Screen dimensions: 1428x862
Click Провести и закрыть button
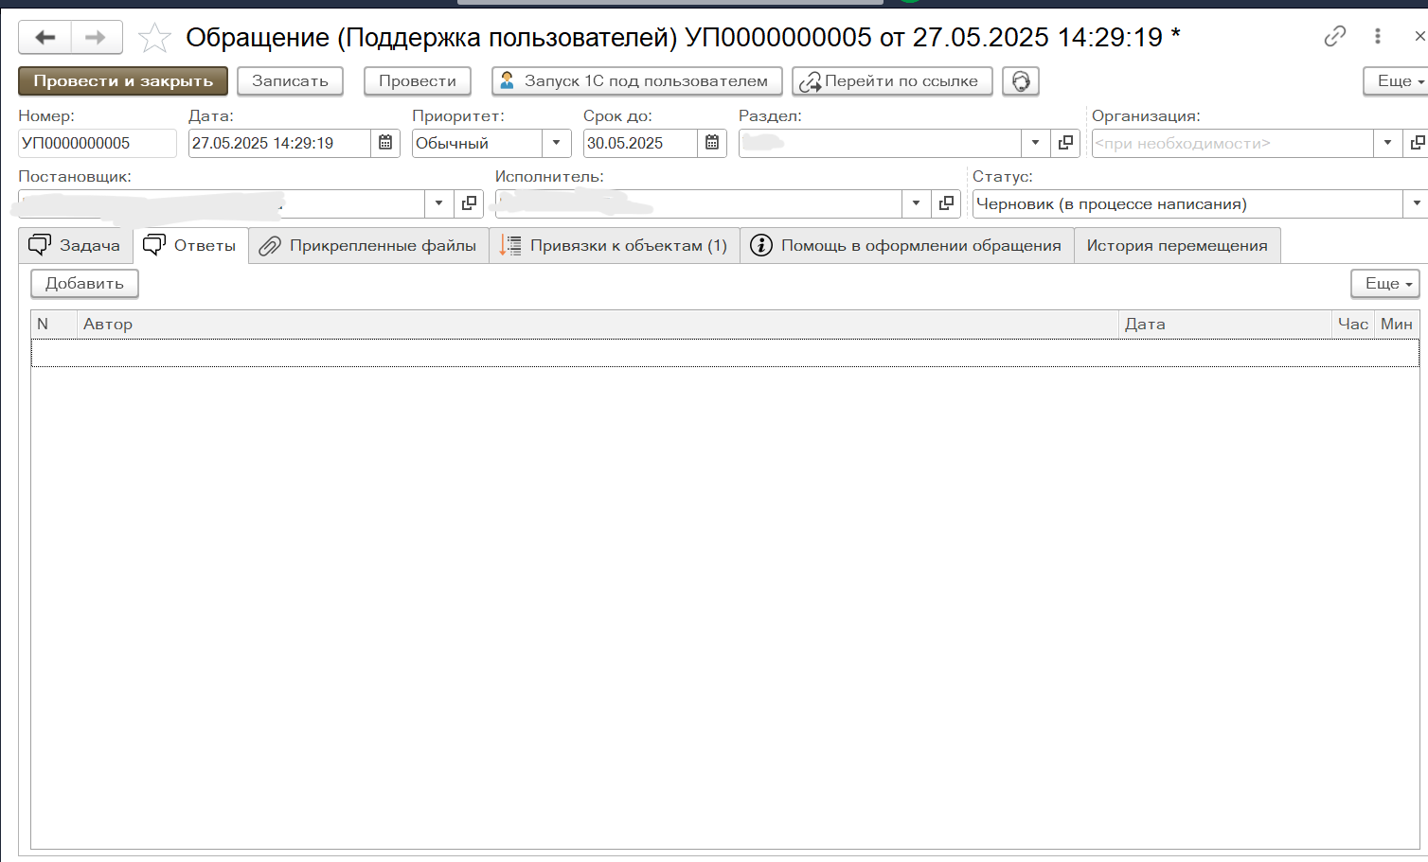coord(123,81)
